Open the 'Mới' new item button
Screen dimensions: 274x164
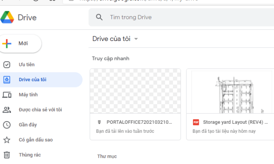[20, 44]
